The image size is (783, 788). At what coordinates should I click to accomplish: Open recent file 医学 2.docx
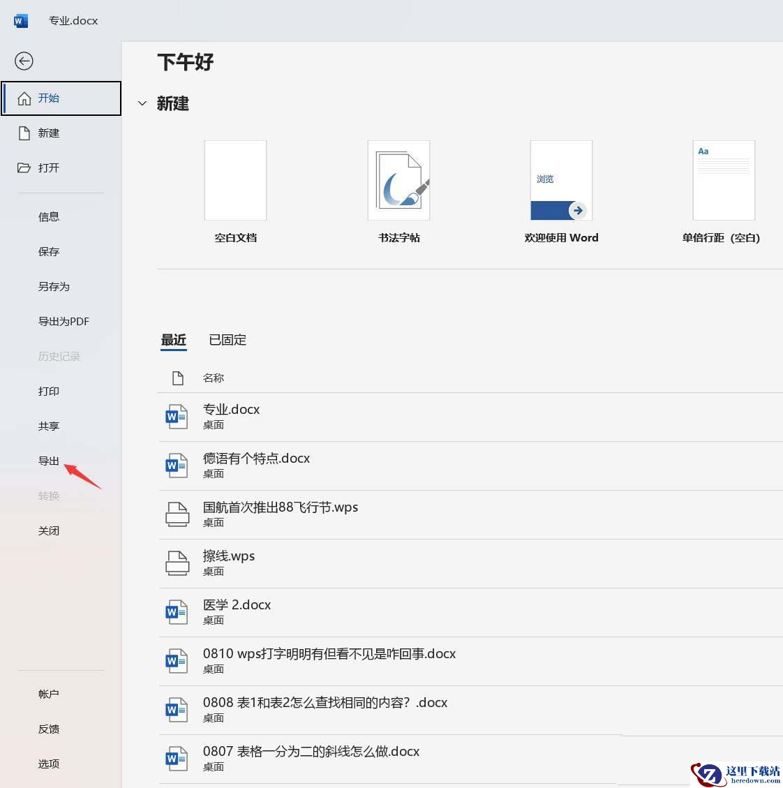pos(470,612)
